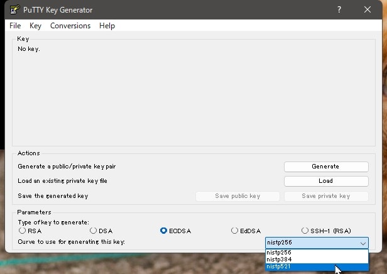Click the Load button

tap(326, 181)
